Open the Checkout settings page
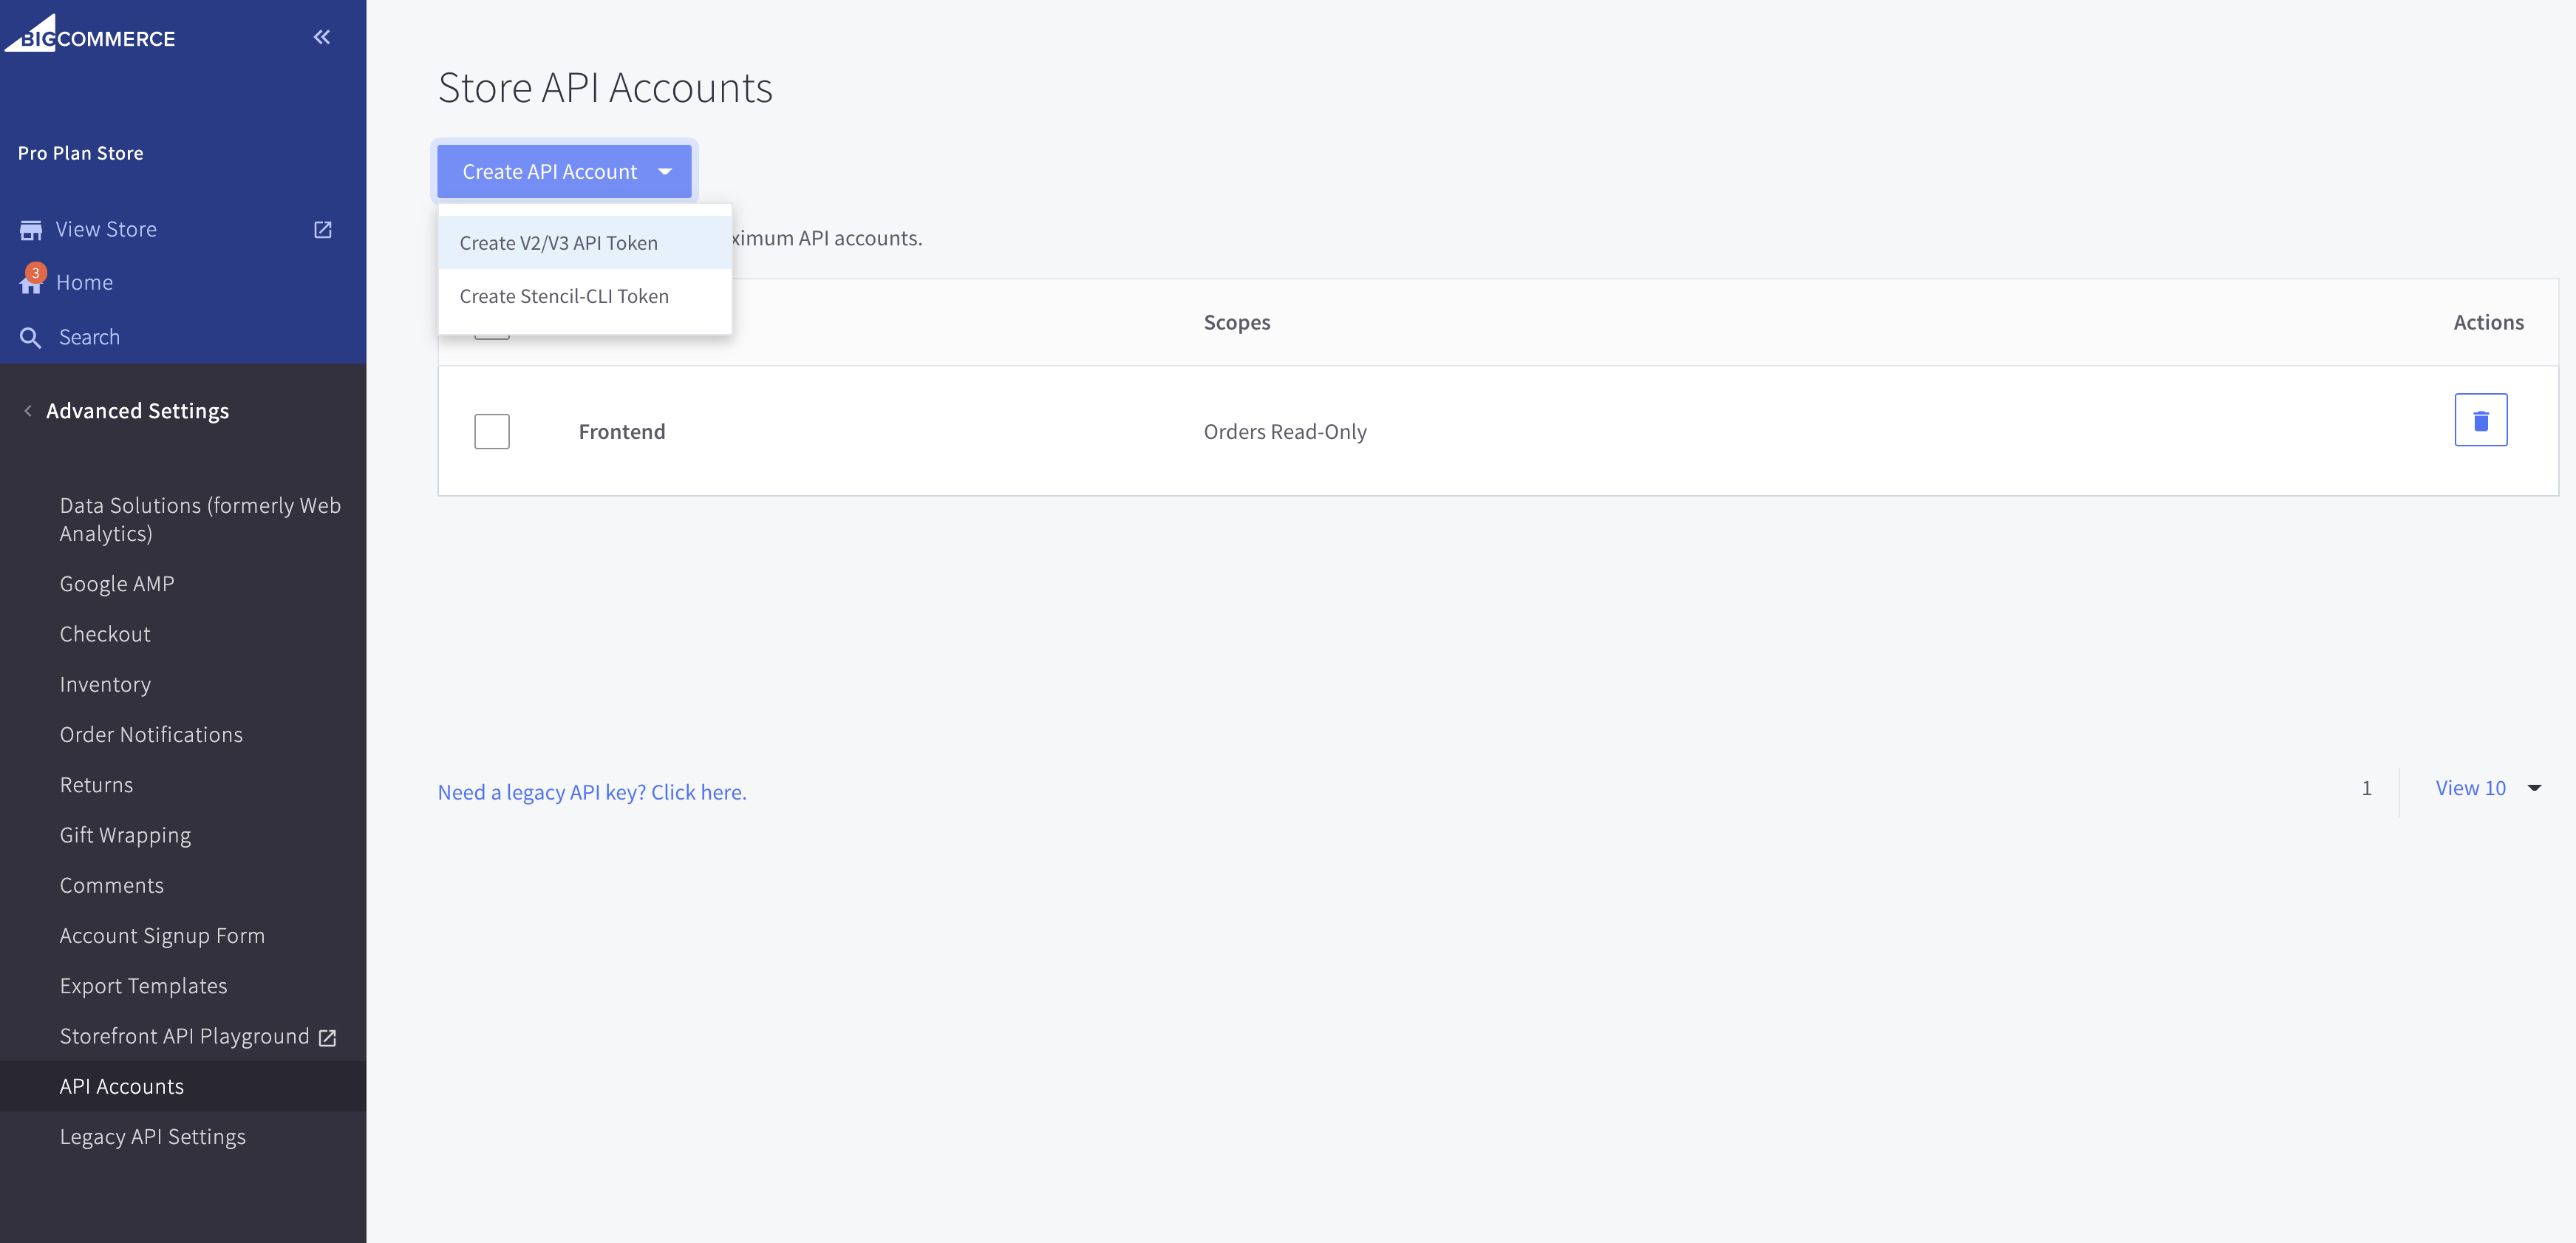Image resolution: width=2576 pixels, height=1243 pixels. [x=105, y=634]
